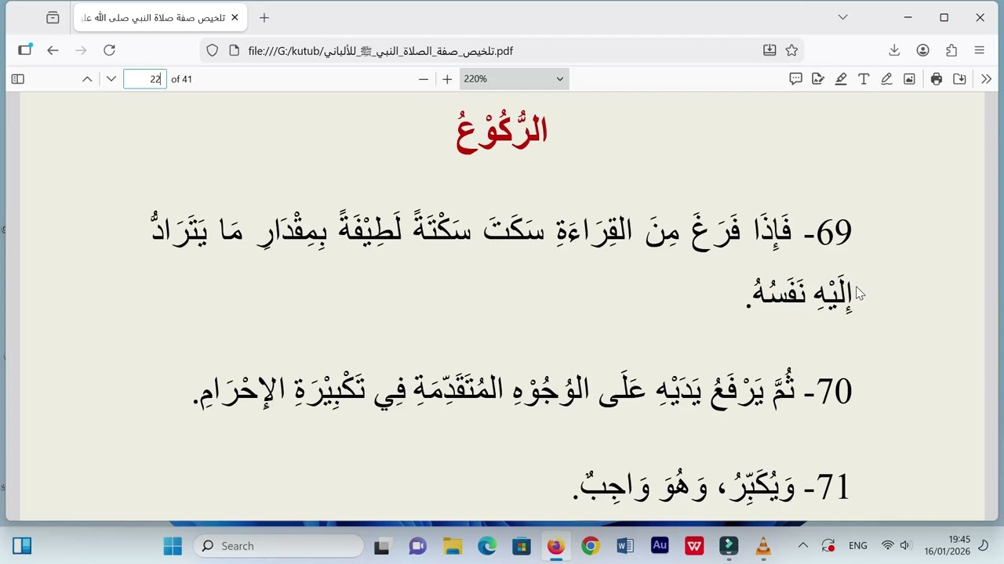Open the Firefox account menu
Image resolution: width=1004 pixels, height=564 pixels.
(x=922, y=50)
